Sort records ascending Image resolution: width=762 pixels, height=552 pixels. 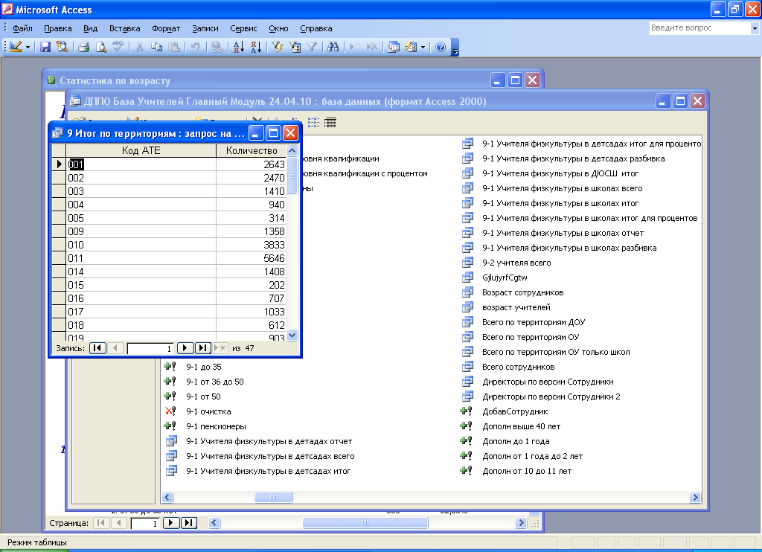coord(239,47)
